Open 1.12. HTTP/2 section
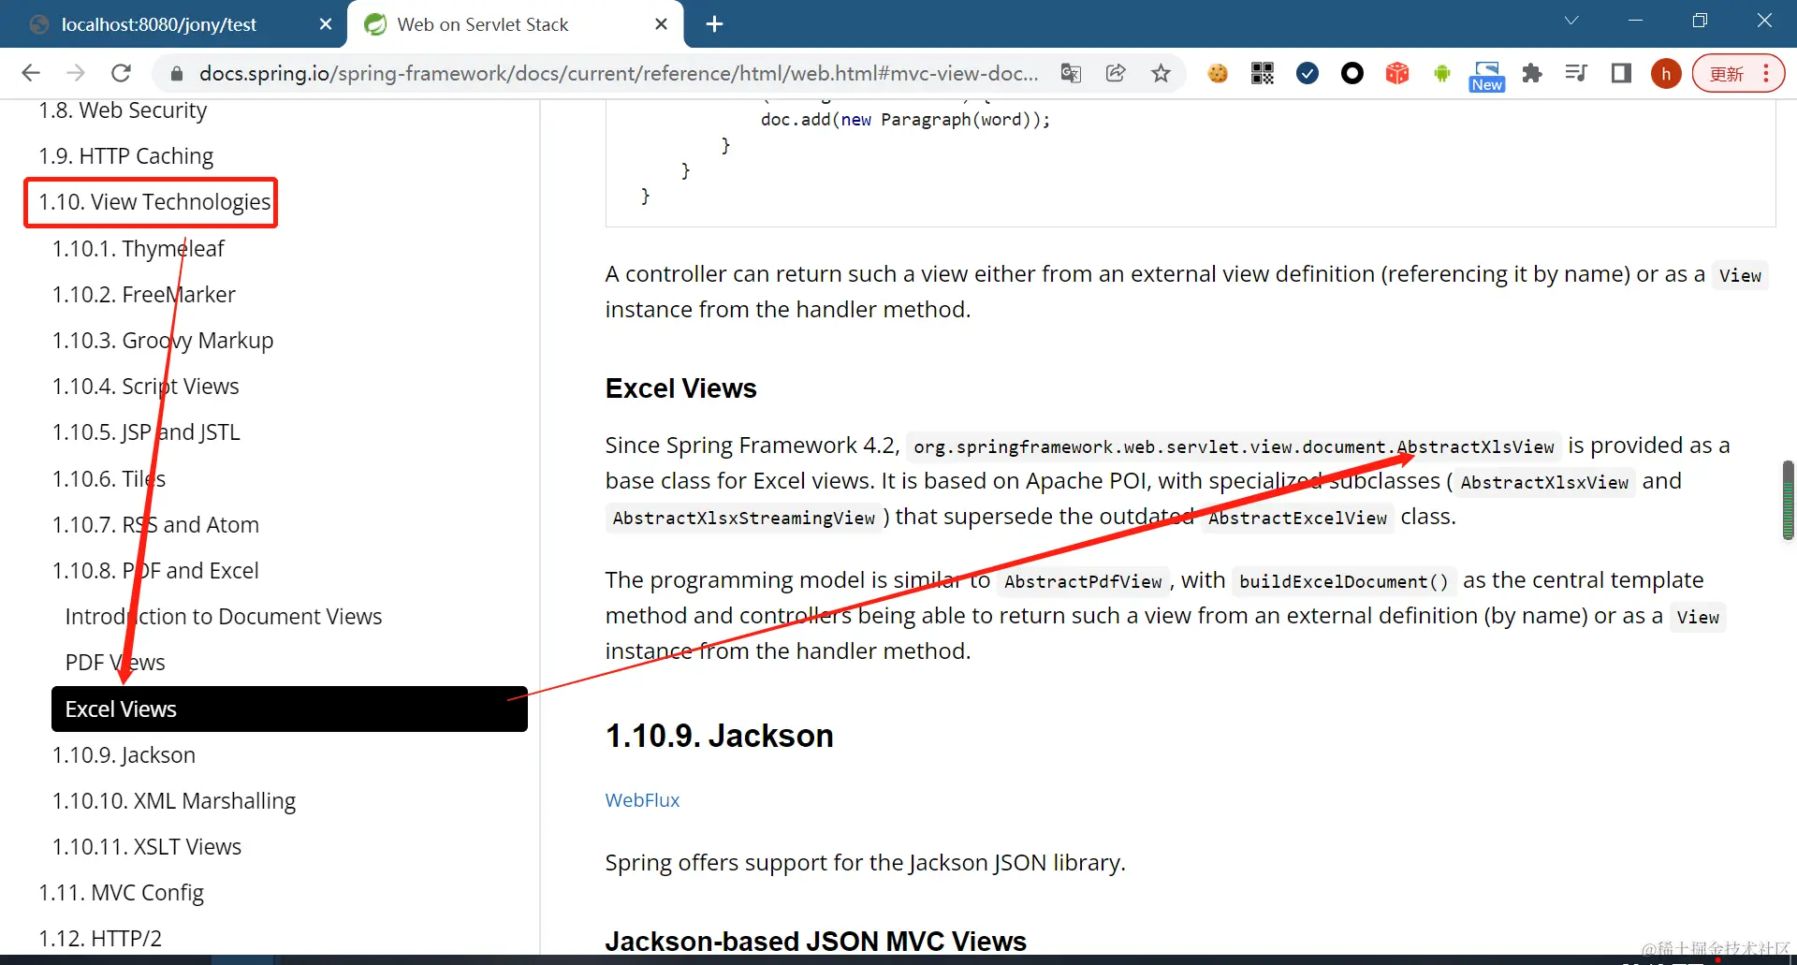 [100, 939]
